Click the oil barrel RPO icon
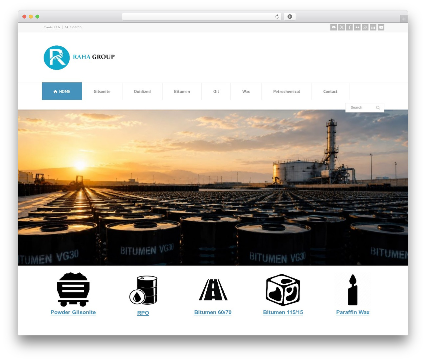Screen dimensions: 426x361 (x=143, y=290)
